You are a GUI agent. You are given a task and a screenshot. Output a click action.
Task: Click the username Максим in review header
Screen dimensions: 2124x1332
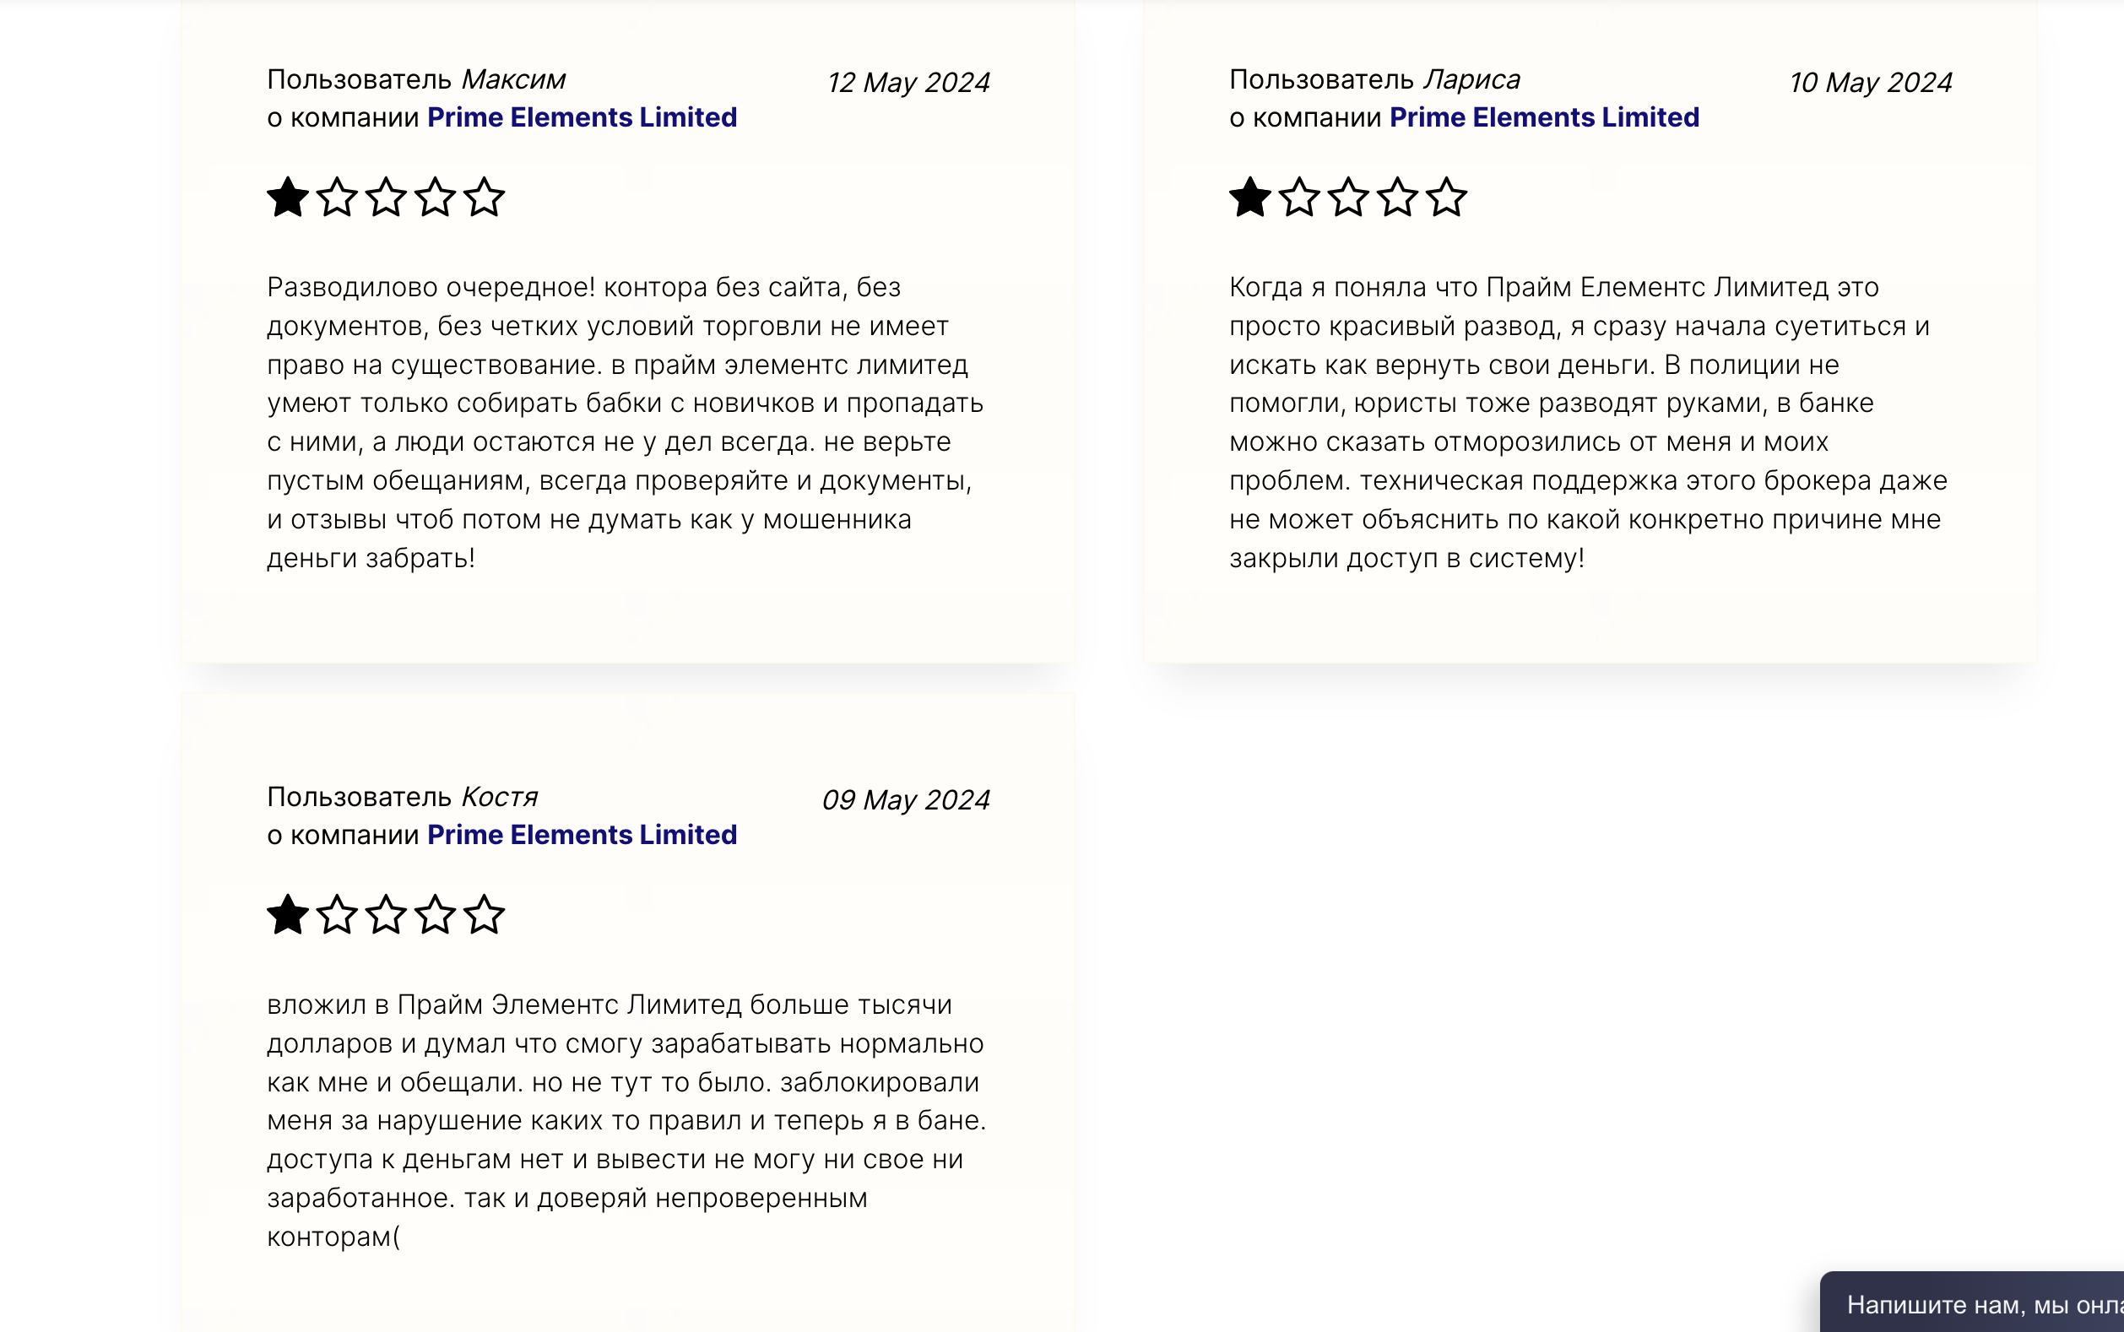(513, 79)
